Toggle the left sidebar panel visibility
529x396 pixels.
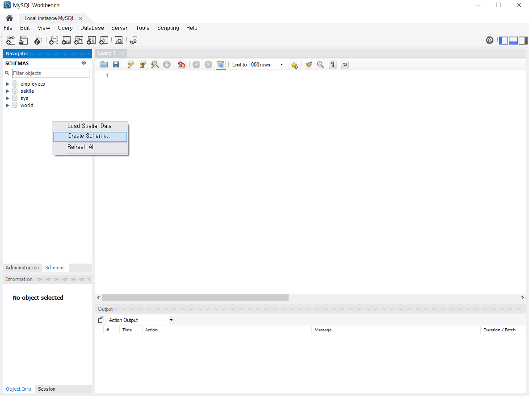(x=504, y=41)
